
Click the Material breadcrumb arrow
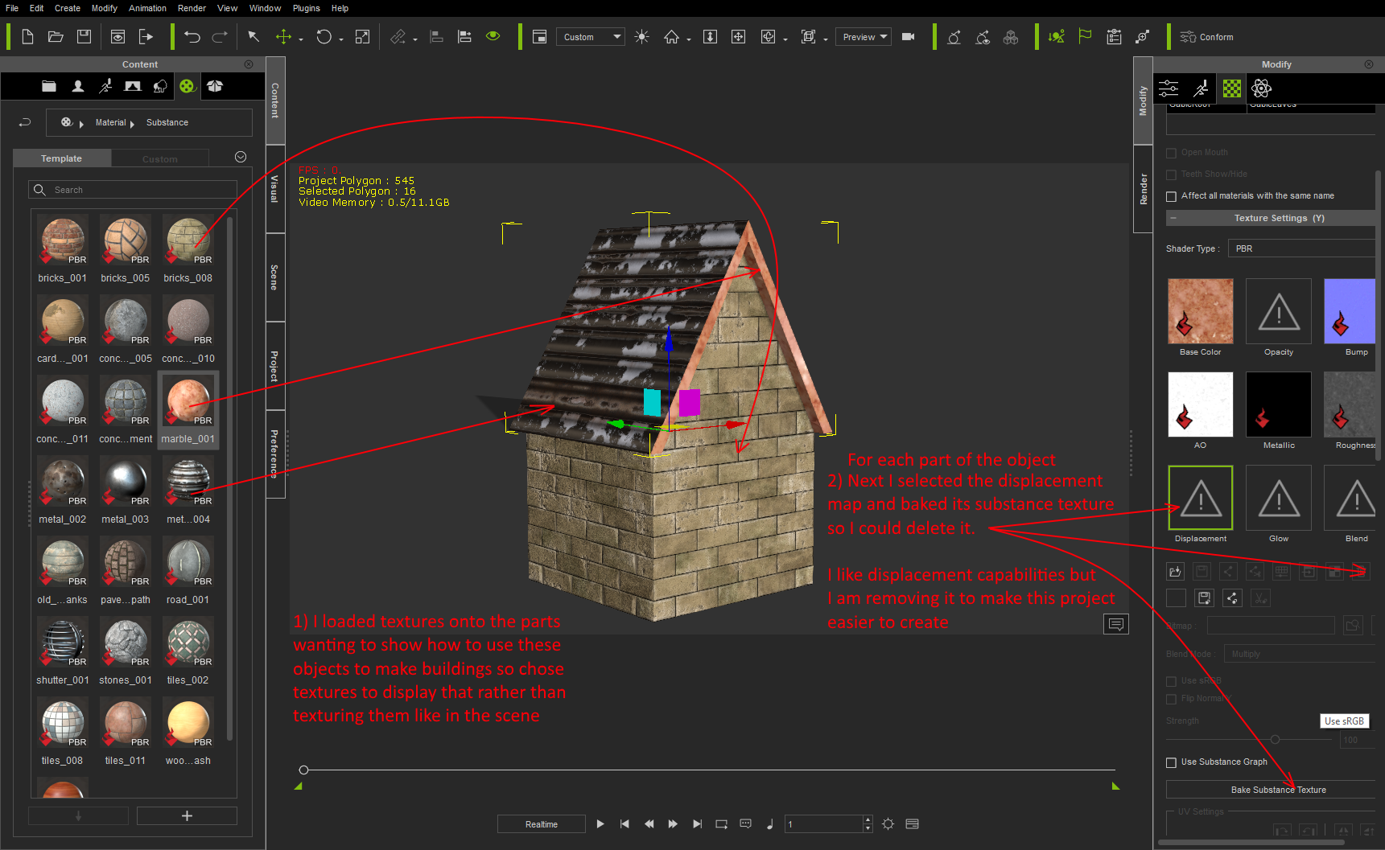click(x=132, y=124)
